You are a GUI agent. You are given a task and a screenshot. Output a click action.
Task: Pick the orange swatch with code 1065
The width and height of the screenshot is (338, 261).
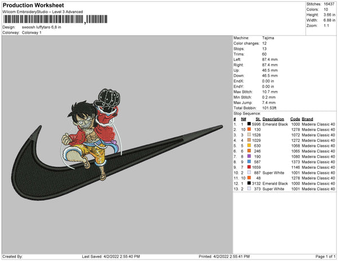click(249, 151)
